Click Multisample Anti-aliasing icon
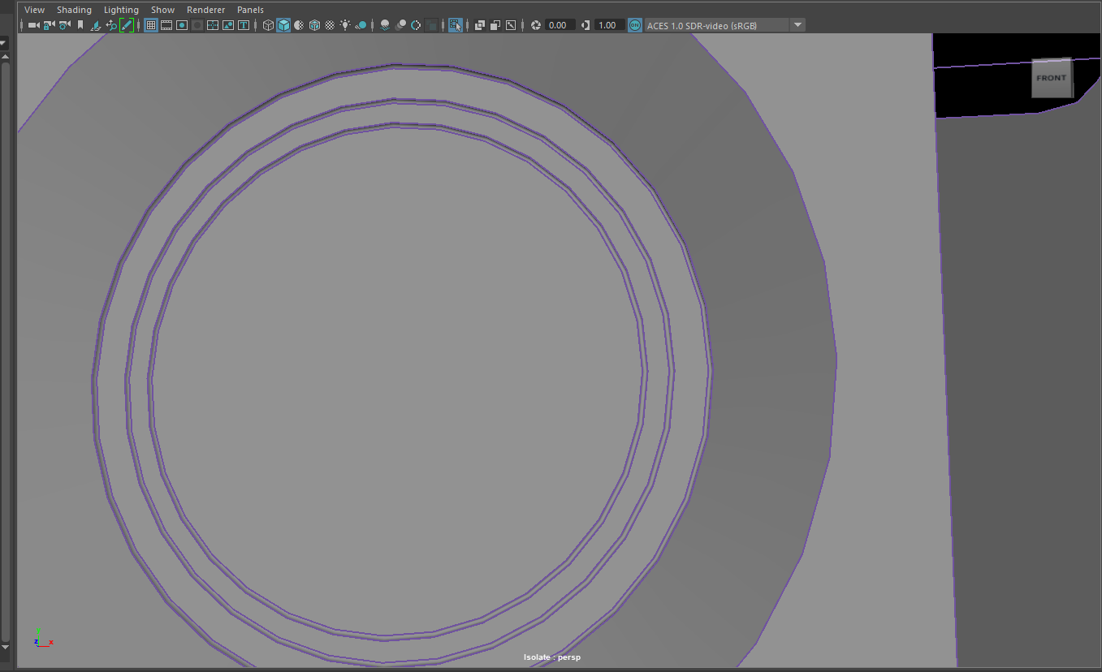The image size is (1102, 672). click(x=415, y=25)
